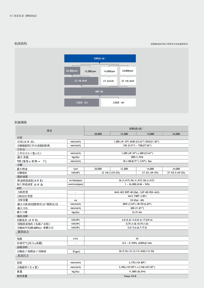The width and height of the screenshot is (204, 288).
Task: Select the 14,000rpm box in the structure diagram
Action: (x=109, y=71)
